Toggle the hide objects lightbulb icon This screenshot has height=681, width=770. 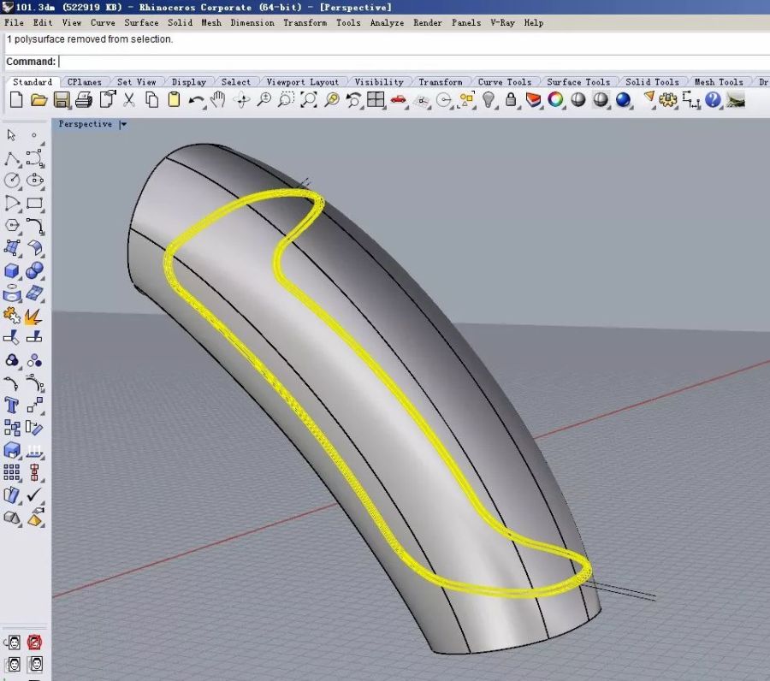489,100
